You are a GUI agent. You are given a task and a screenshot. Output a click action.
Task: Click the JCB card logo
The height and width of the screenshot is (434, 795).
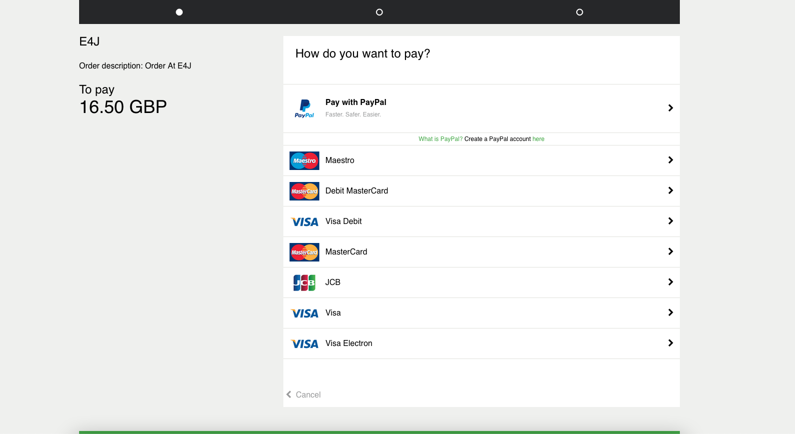click(x=304, y=282)
